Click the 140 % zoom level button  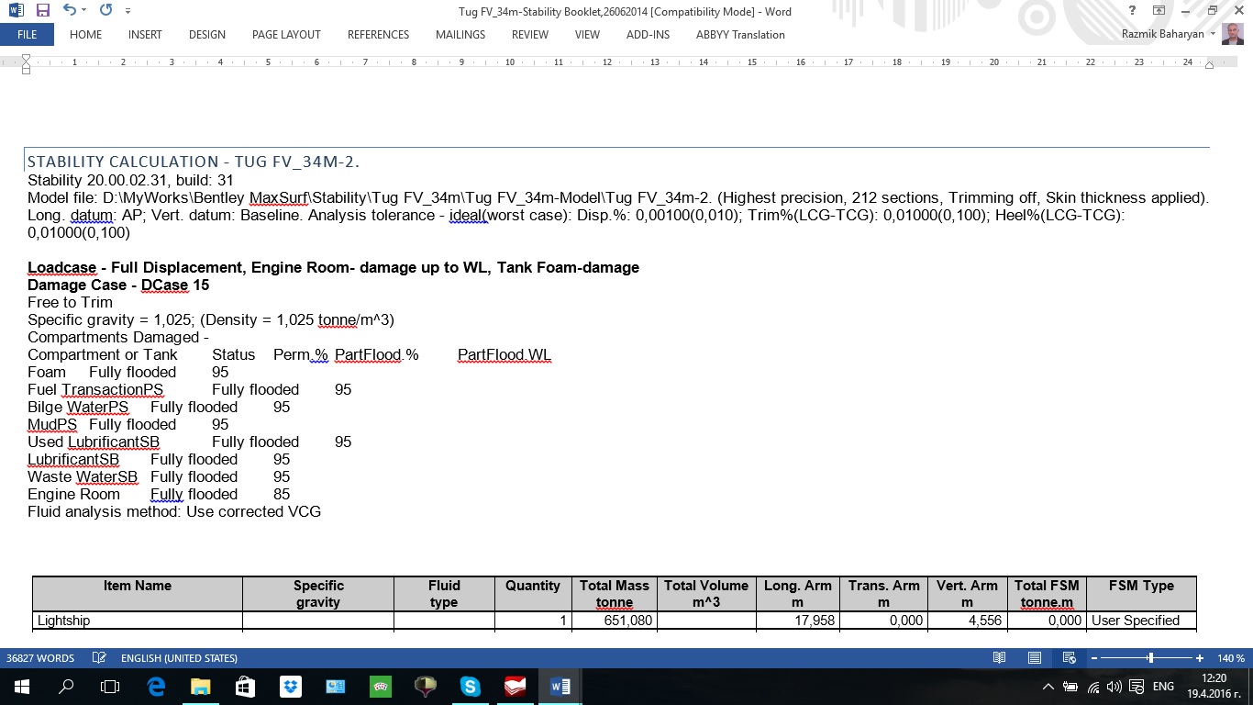1231,658
